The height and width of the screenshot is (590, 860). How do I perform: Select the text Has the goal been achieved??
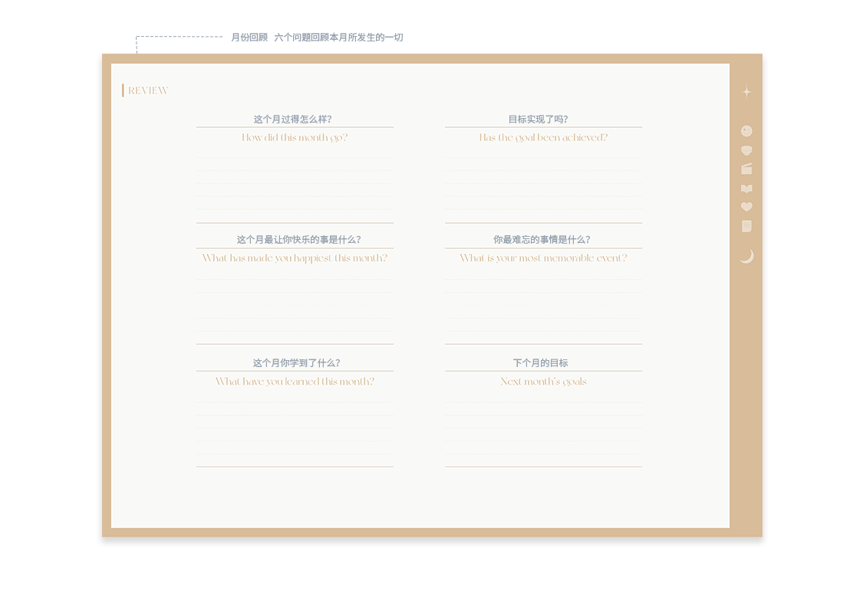543,137
